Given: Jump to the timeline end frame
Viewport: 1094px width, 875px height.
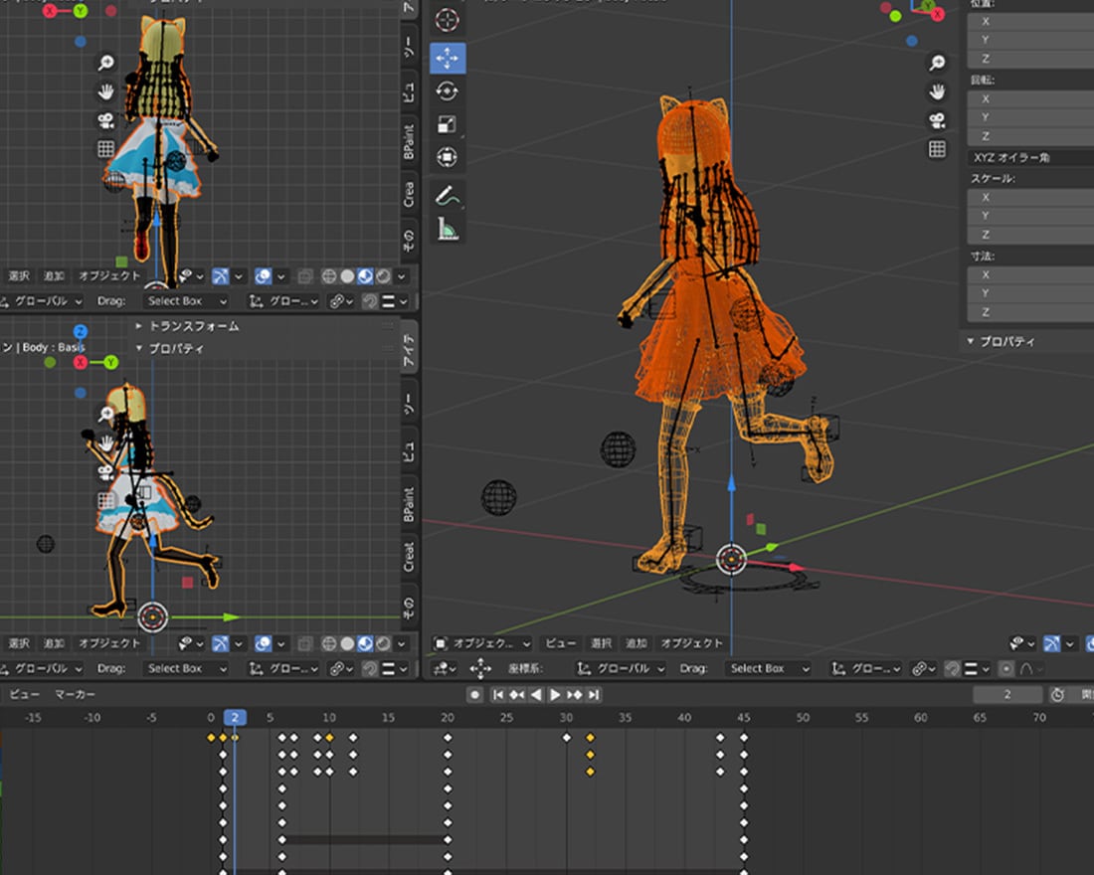Looking at the screenshot, I should (594, 694).
